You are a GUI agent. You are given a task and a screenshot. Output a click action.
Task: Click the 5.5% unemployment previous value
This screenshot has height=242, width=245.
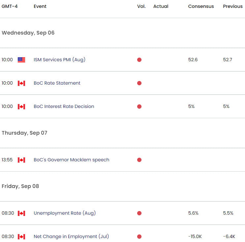tap(228, 213)
